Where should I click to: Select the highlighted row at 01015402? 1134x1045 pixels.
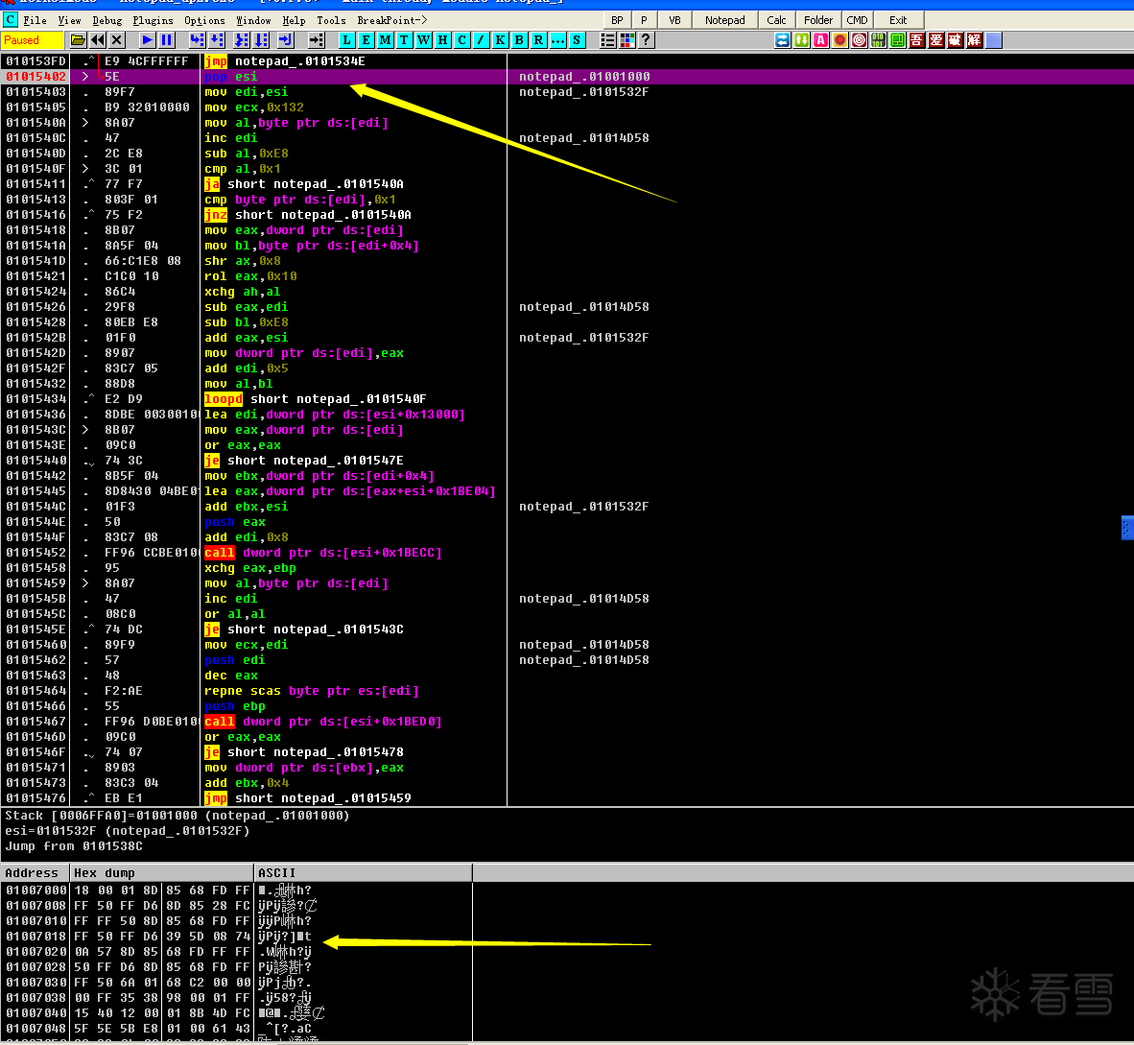coord(567,77)
